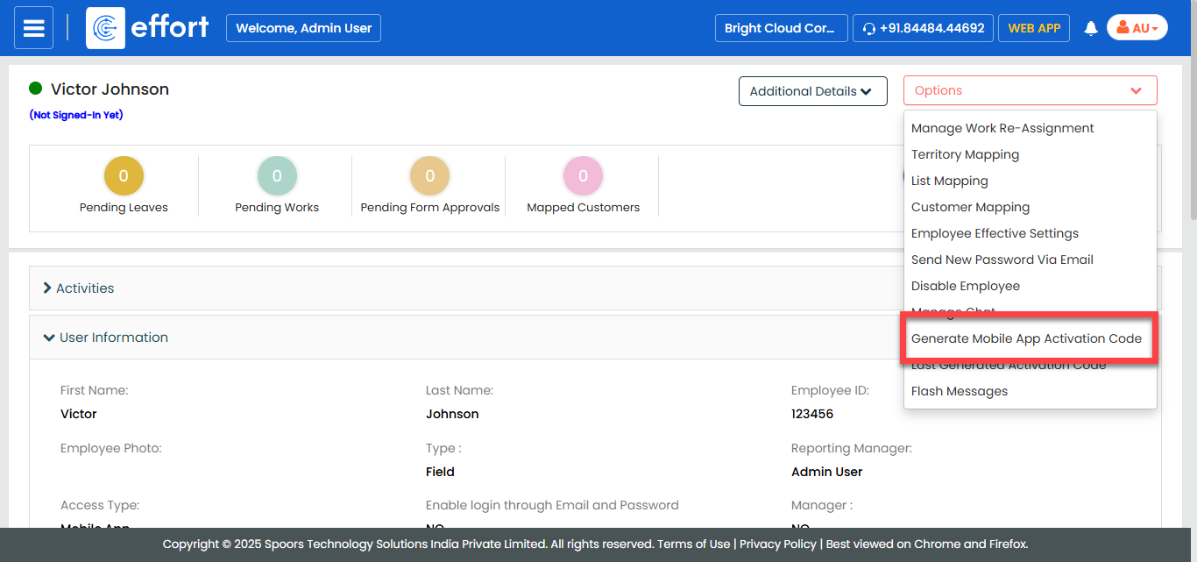Open the hamburger navigation menu
The height and width of the screenshot is (562, 1197).
[33, 28]
